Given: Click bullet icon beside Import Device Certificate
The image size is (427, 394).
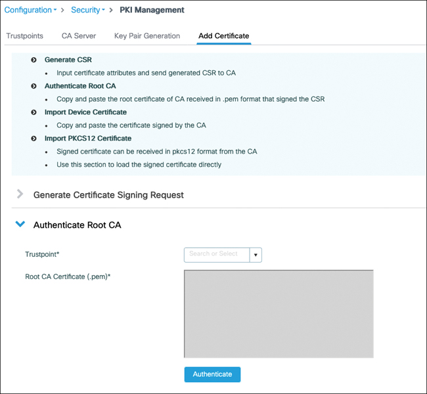Looking at the screenshot, I should [34, 112].
